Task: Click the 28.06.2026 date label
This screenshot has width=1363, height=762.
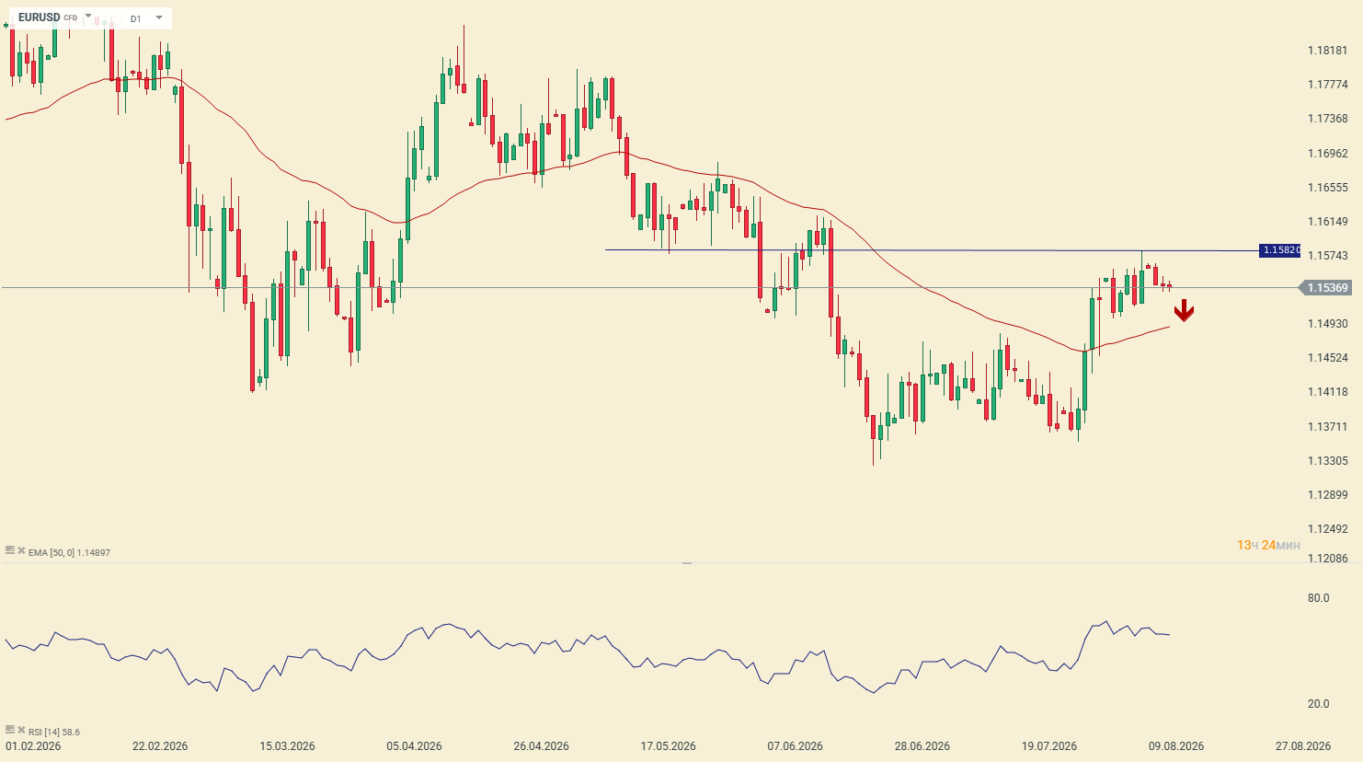Action: pos(922,746)
